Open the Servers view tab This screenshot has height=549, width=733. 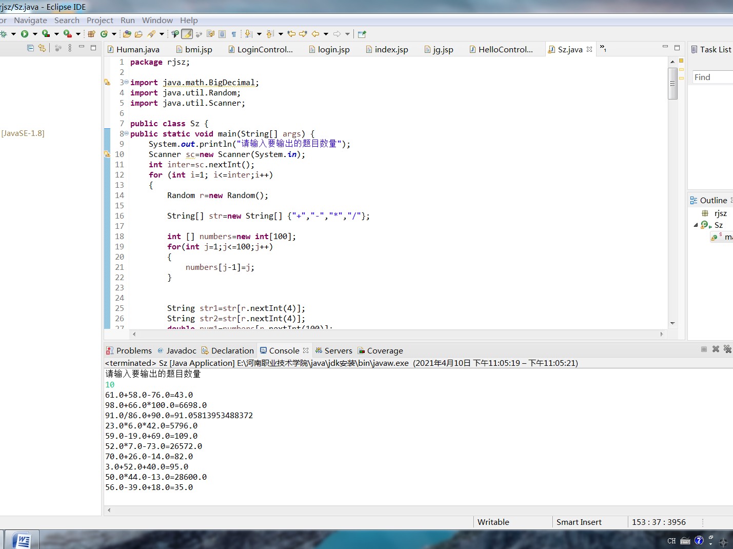[333, 351]
